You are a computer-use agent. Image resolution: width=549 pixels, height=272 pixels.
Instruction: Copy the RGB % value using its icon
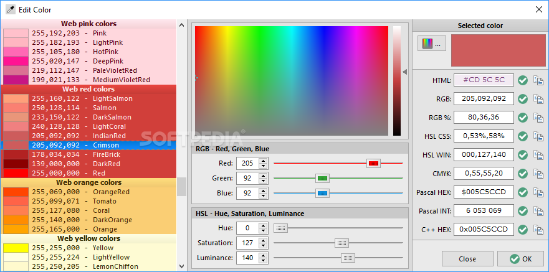click(538, 118)
